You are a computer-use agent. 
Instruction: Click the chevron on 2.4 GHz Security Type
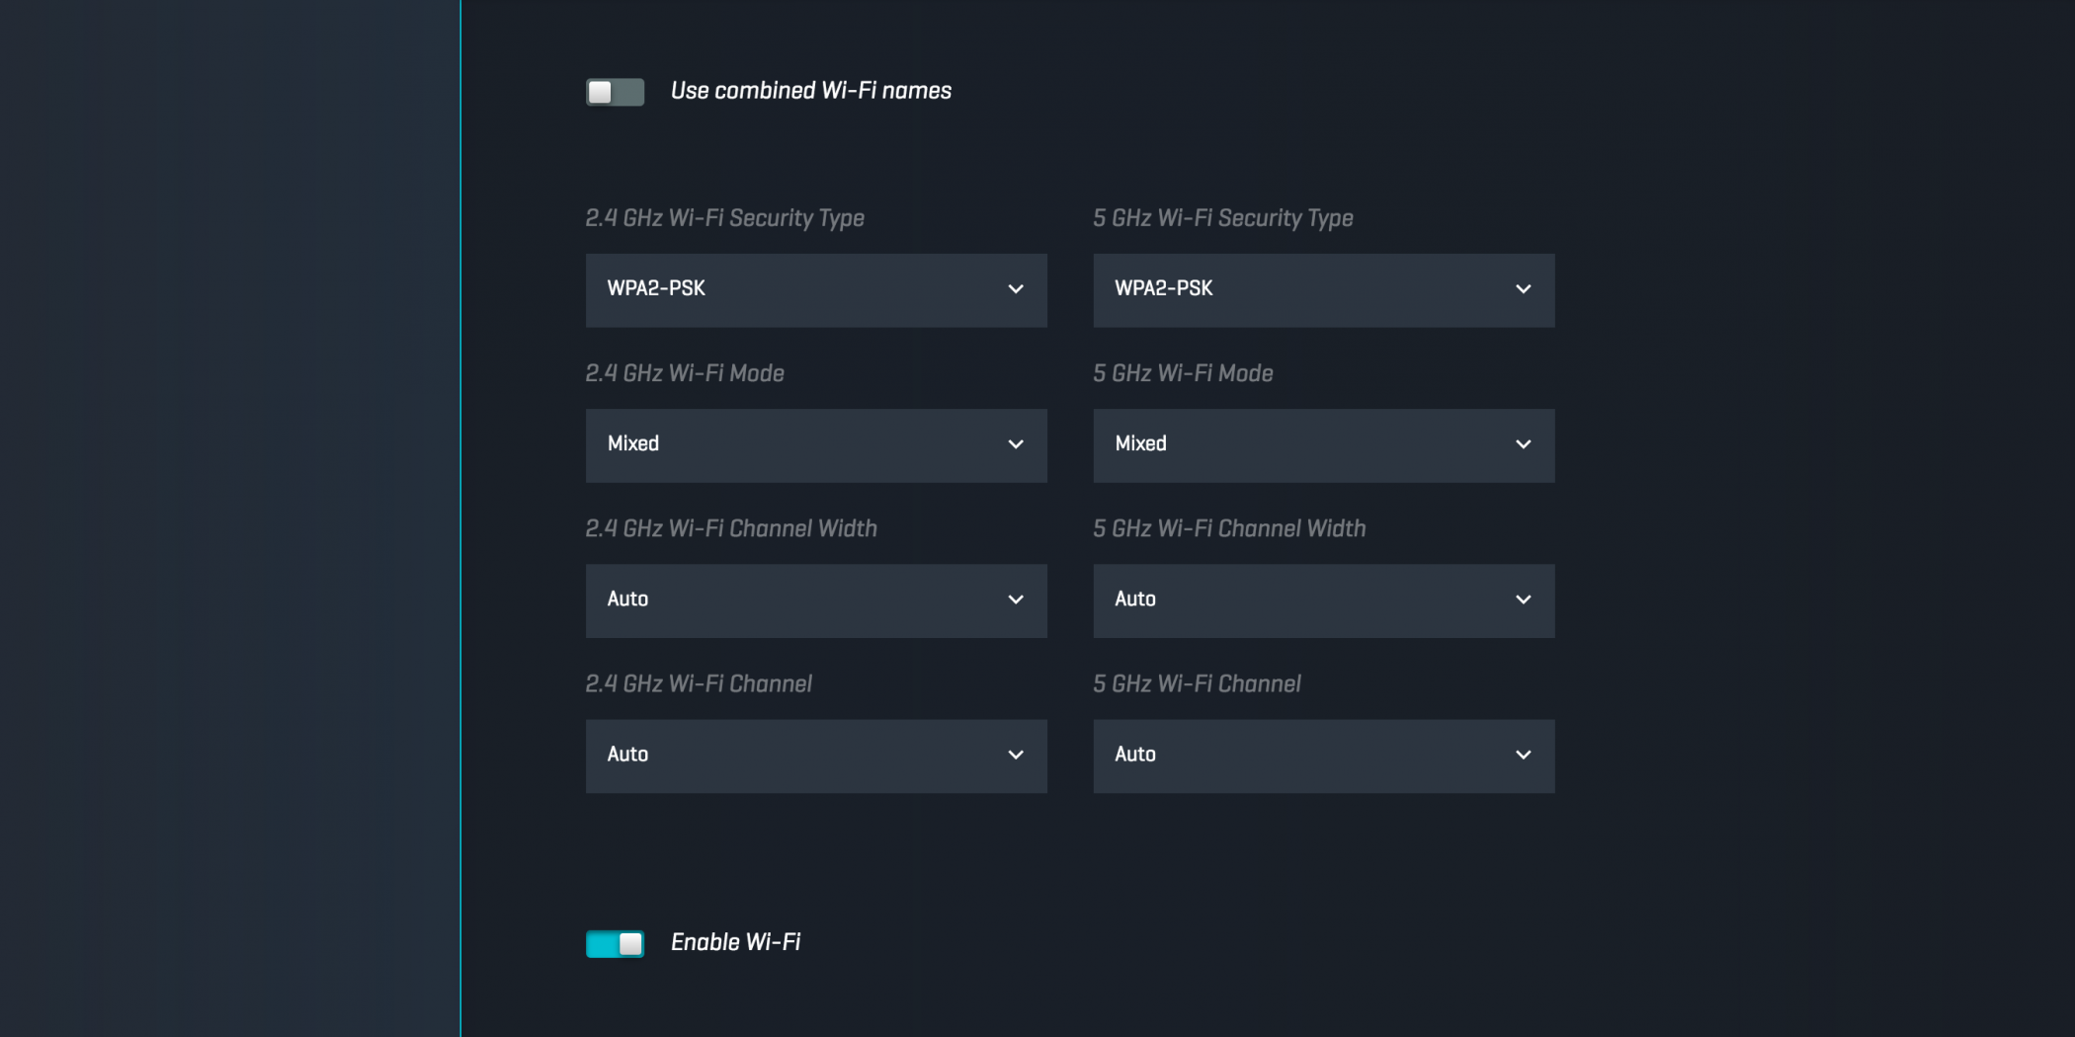pos(1015,289)
